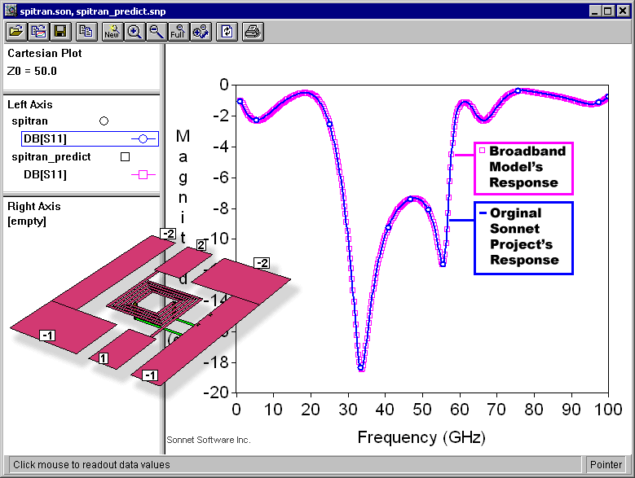Click the Copy icon in toolbar
Screen dimensions: 635x478
click(x=86, y=32)
